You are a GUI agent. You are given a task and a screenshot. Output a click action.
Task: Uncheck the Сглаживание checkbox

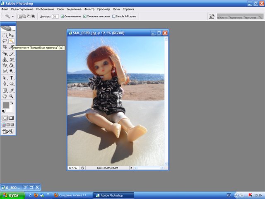[63, 17]
